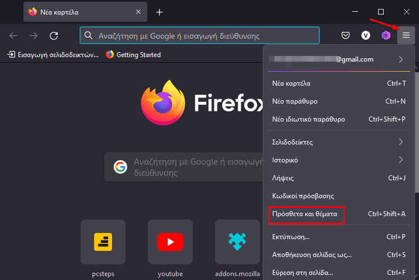Focus the address bar search field
This screenshot has width=419, height=280.
pos(199,35)
